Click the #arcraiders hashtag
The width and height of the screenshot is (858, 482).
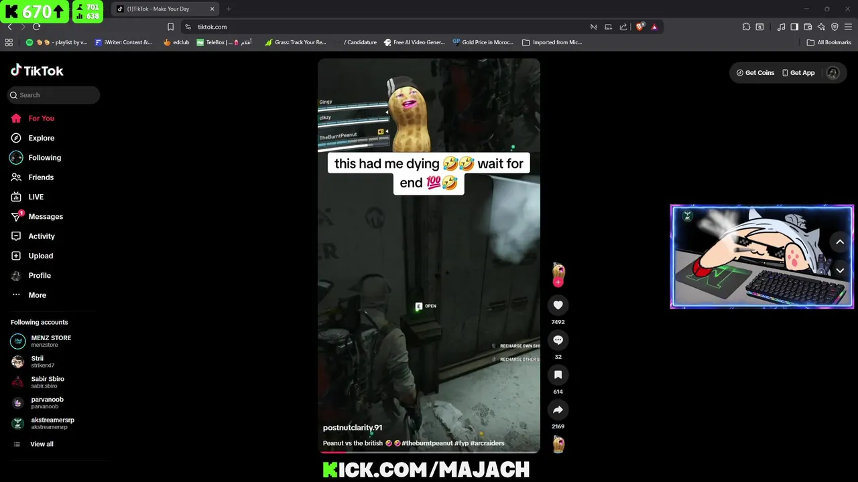[x=487, y=443]
